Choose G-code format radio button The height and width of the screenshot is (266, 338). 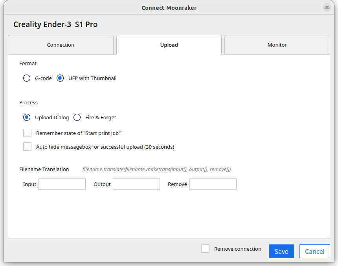tap(27, 78)
